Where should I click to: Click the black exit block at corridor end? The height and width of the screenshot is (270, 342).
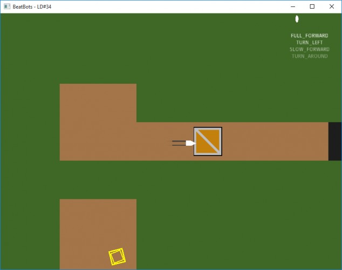335,141
